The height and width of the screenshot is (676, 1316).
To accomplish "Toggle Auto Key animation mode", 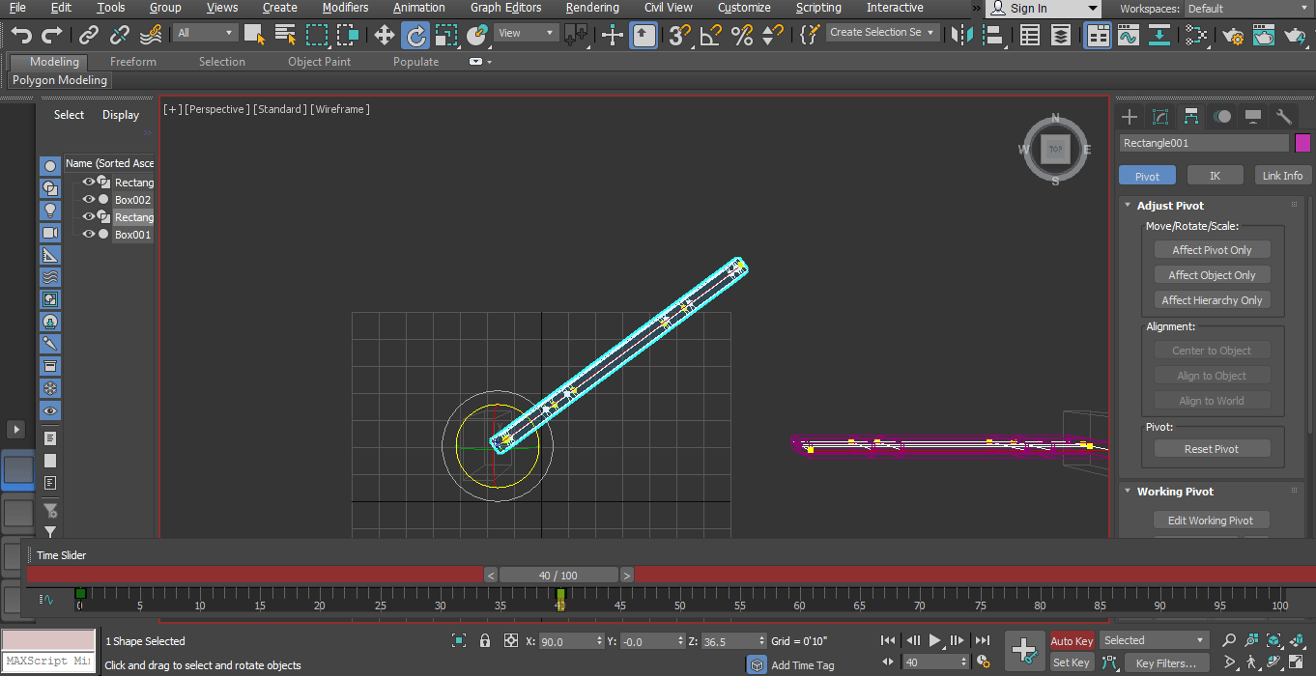I will point(1072,640).
